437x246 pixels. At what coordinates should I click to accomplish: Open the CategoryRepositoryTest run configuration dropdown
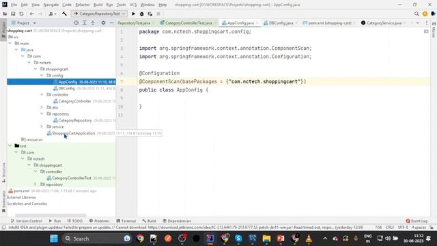[100, 14]
